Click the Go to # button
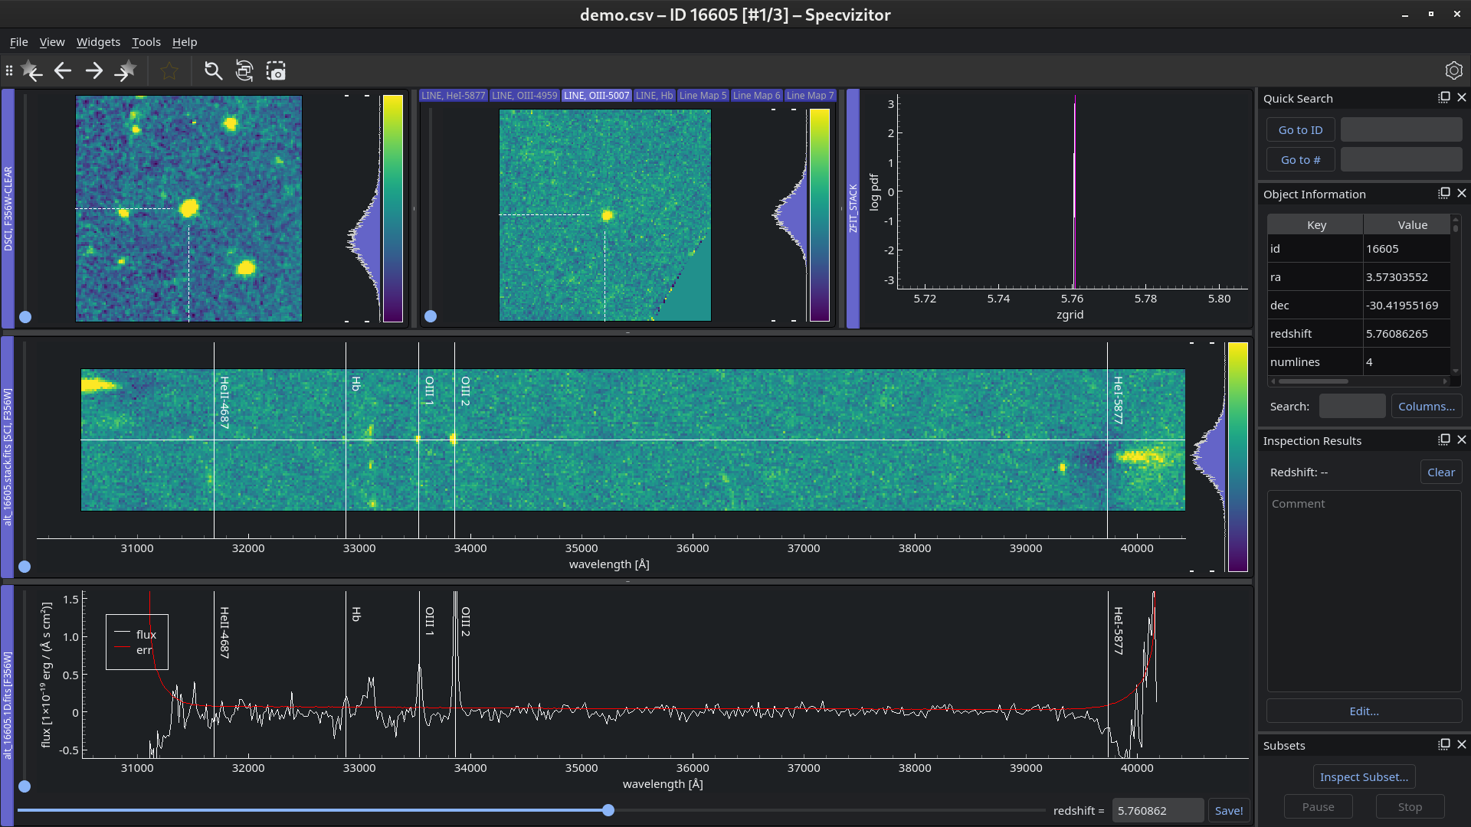Screen dimensions: 1471x827 point(1300,160)
